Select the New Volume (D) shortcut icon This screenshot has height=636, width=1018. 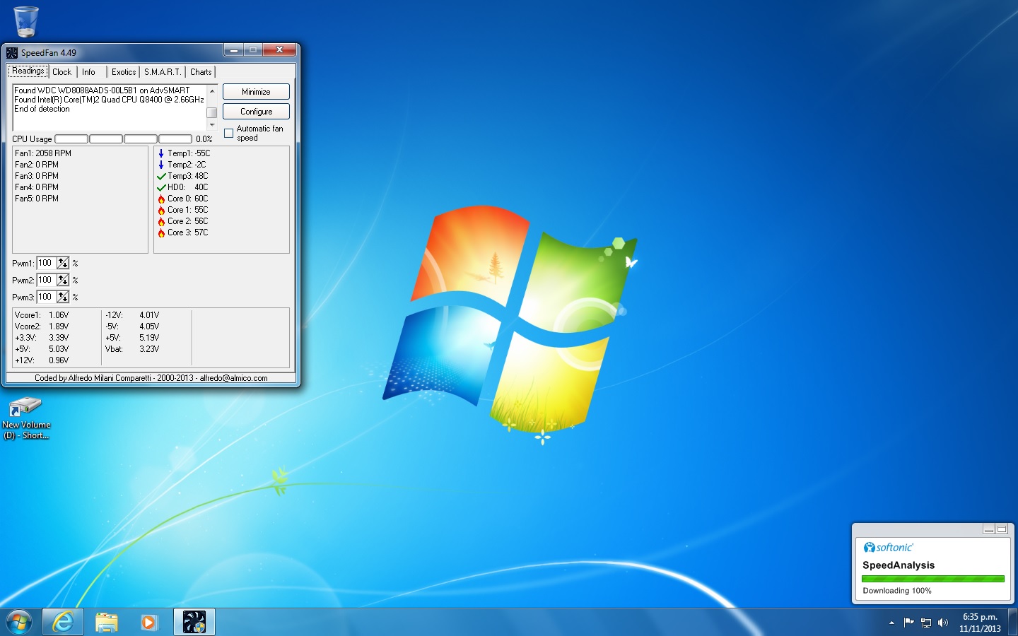(x=26, y=418)
